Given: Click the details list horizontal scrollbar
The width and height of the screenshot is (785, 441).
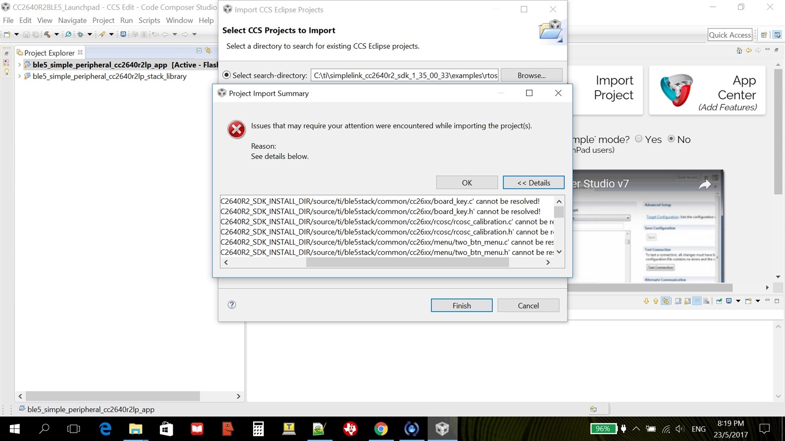Looking at the screenshot, I should click(407, 262).
